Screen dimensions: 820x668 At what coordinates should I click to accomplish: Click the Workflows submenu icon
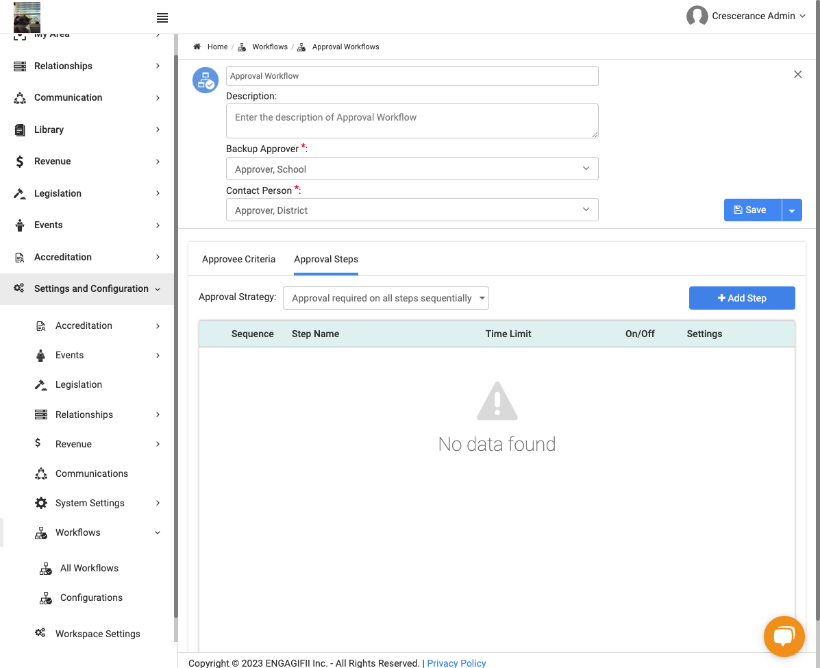click(x=41, y=533)
